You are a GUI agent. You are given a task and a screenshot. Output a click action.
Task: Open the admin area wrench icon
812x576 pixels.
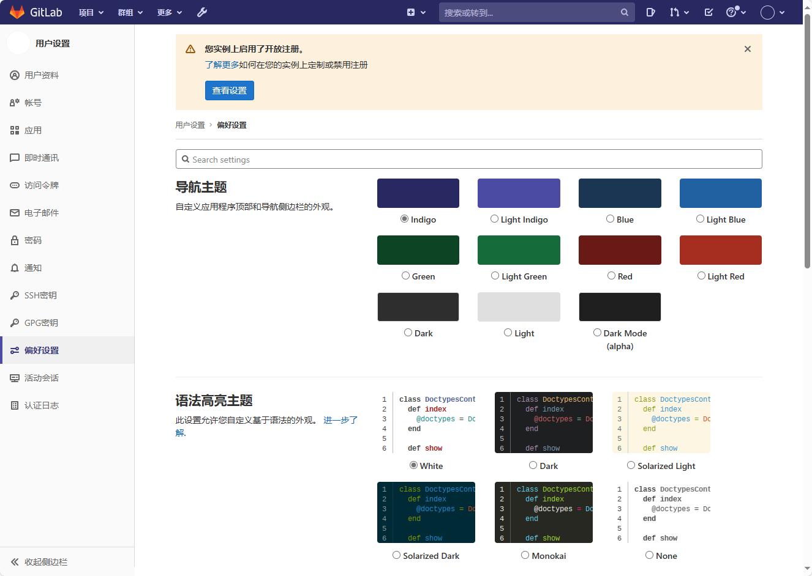[202, 12]
